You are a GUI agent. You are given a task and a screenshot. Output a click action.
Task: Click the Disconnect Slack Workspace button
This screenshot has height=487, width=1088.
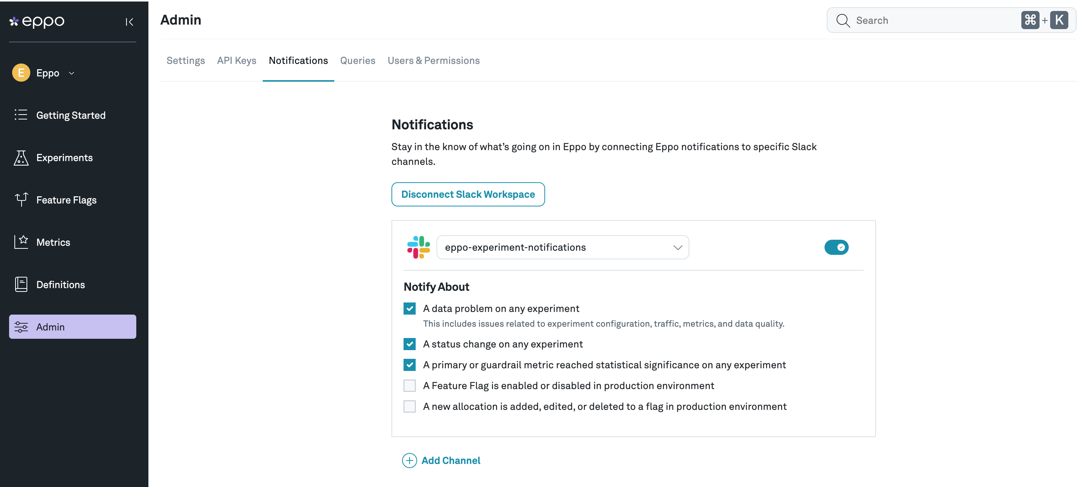point(468,194)
